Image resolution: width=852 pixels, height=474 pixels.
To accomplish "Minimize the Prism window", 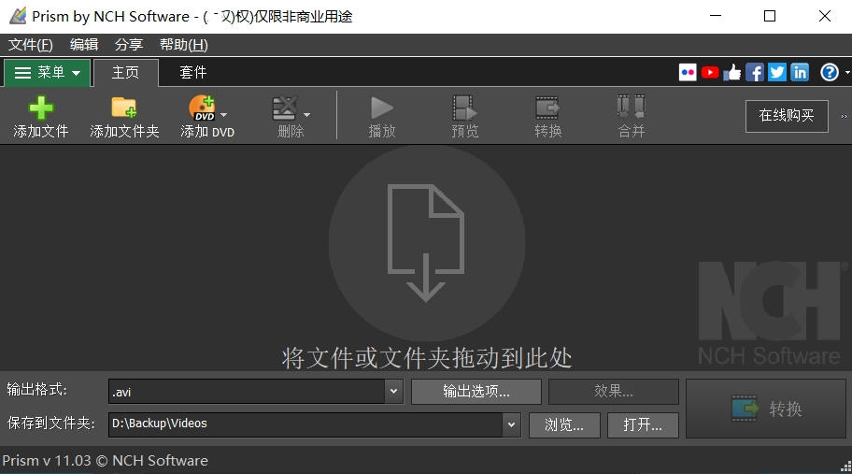I will click(x=716, y=16).
